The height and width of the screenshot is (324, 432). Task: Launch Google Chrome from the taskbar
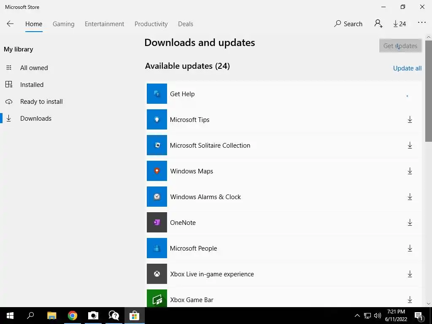[73, 316]
